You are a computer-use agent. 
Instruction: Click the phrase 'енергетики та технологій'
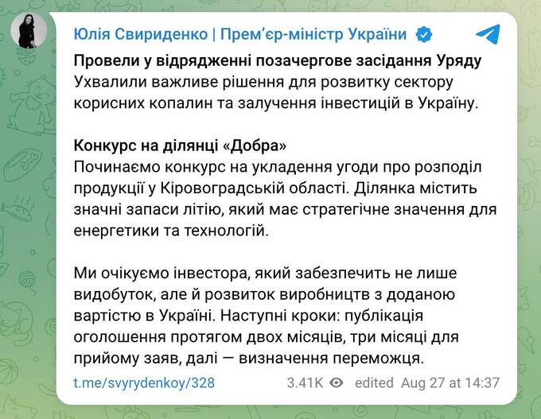coord(169,231)
